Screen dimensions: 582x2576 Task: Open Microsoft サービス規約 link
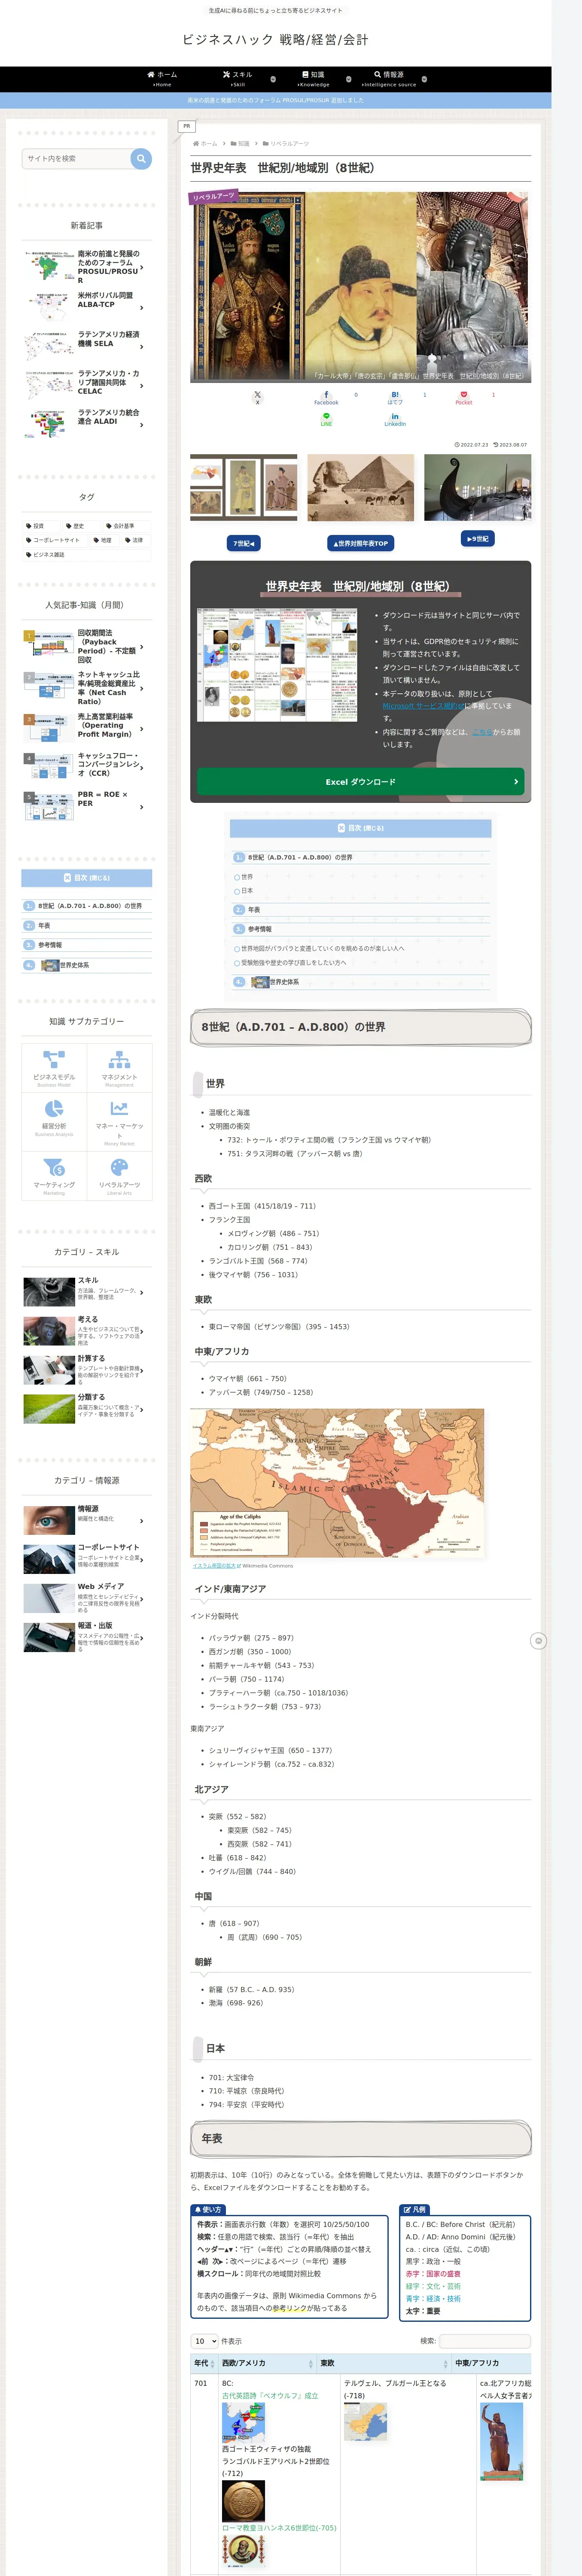[x=423, y=706]
